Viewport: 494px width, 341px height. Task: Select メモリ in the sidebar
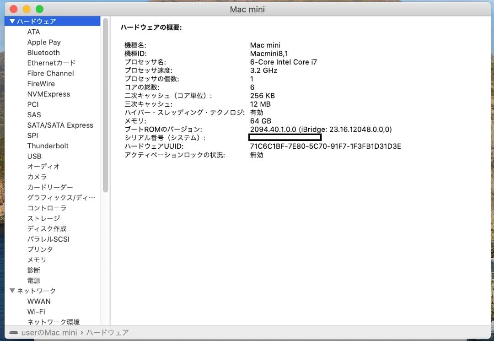tap(37, 260)
